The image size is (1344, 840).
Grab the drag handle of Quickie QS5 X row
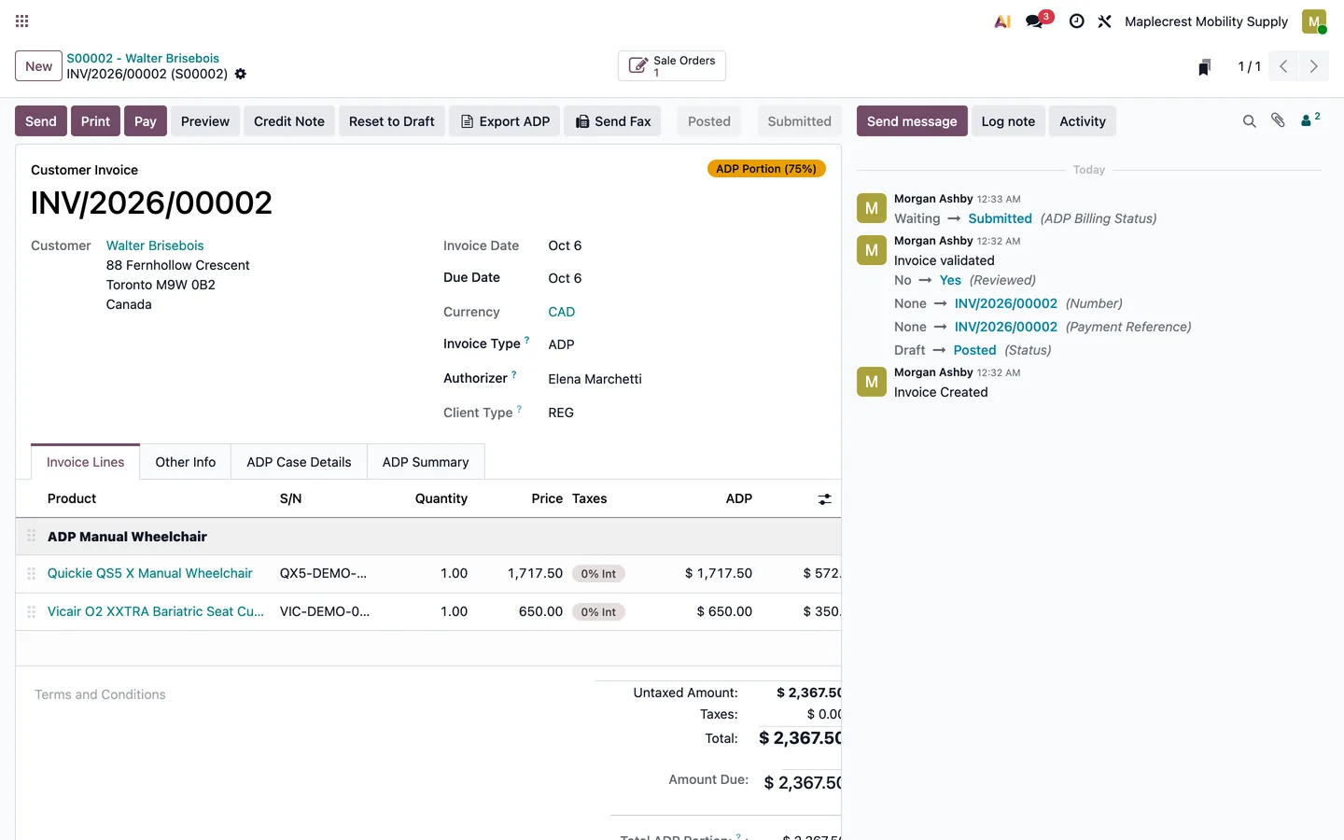coord(31,574)
